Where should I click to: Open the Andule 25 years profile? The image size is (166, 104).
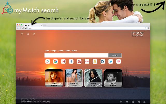pyautogui.click(x=54, y=78)
